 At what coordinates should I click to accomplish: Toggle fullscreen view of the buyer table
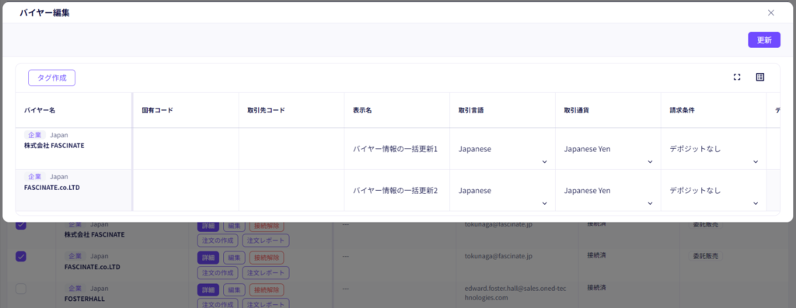(x=737, y=77)
